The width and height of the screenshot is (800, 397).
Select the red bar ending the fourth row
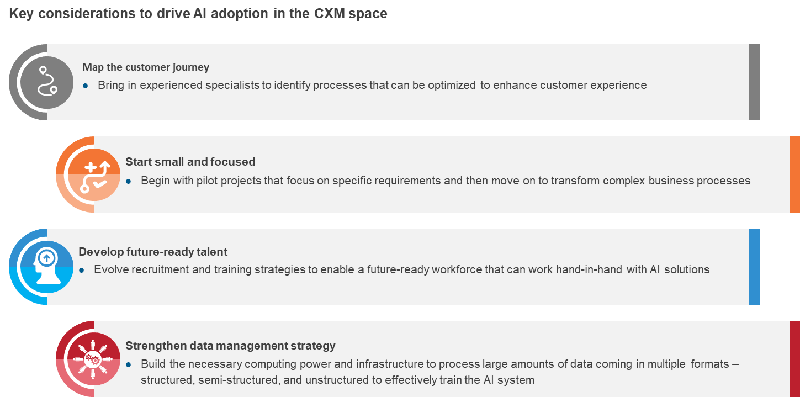click(x=794, y=359)
